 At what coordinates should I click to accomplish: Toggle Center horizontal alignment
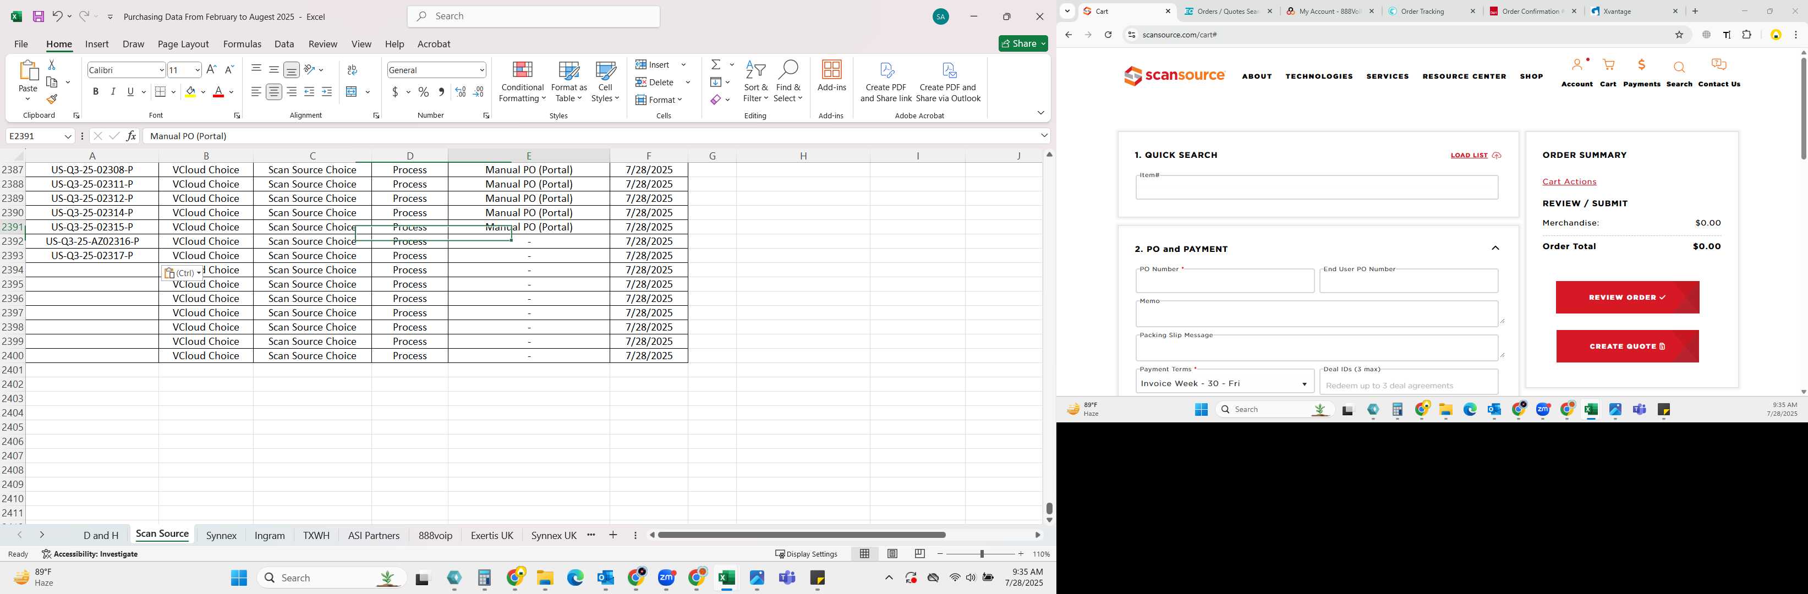pos(273,92)
